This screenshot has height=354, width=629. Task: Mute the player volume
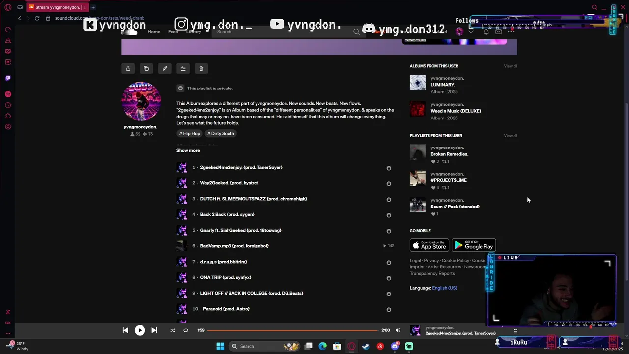(398, 330)
